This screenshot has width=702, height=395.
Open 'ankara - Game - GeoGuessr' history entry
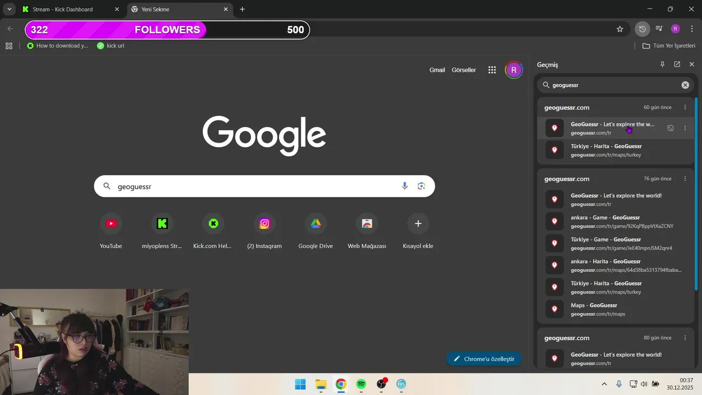point(615,222)
